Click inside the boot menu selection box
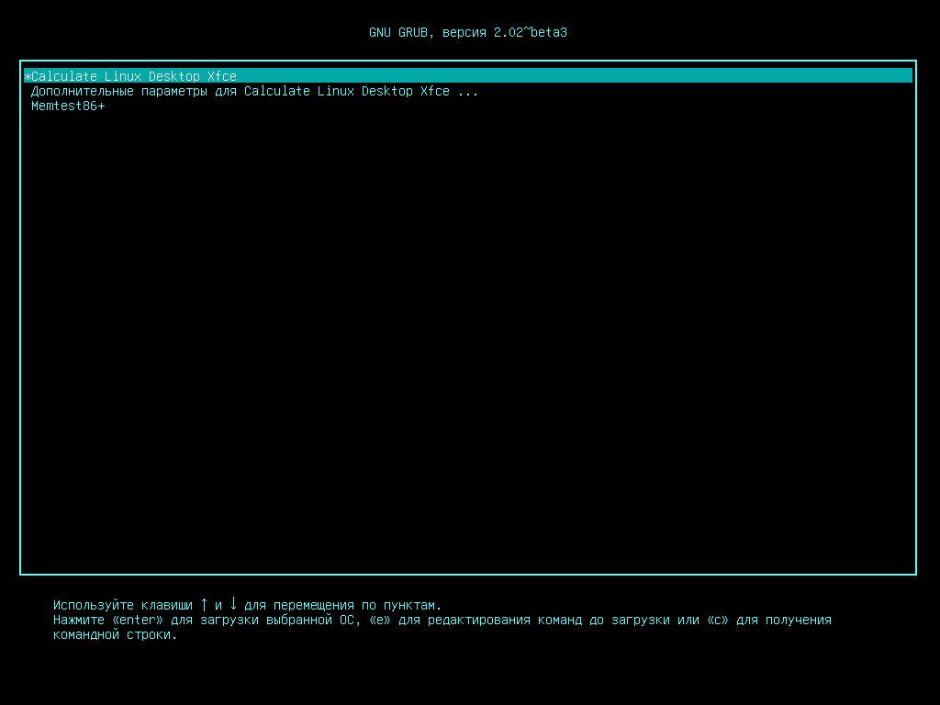The width and height of the screenshot is (940, 705). point(459,321)
